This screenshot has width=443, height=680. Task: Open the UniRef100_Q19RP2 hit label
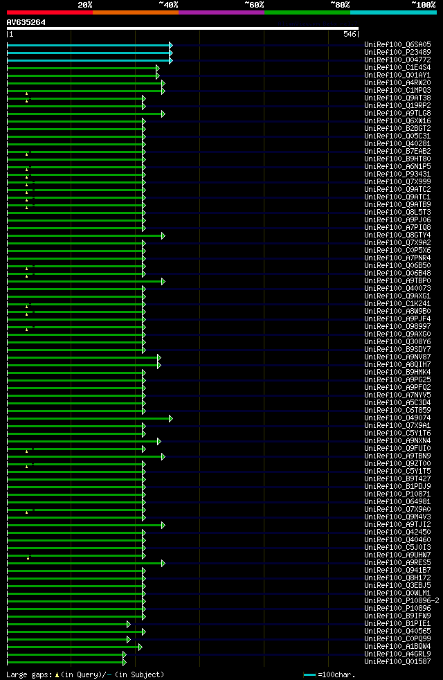click(397, 105)
